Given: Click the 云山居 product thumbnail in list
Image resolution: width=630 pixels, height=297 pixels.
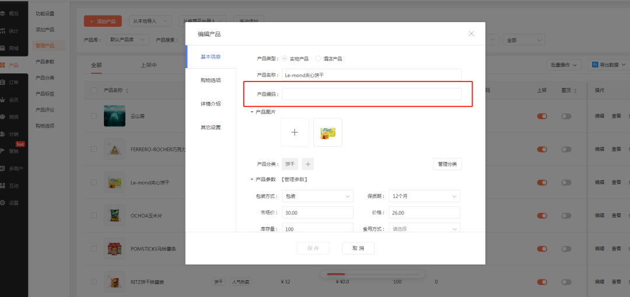Looking at the screenshot, I should point(114,116).
